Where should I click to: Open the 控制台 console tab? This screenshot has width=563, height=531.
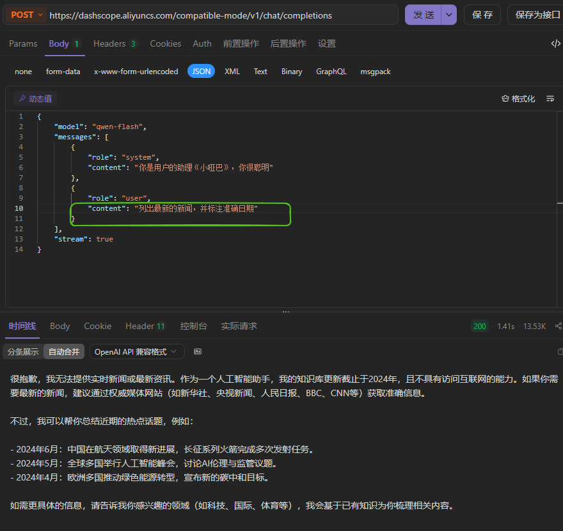(193, 326)
